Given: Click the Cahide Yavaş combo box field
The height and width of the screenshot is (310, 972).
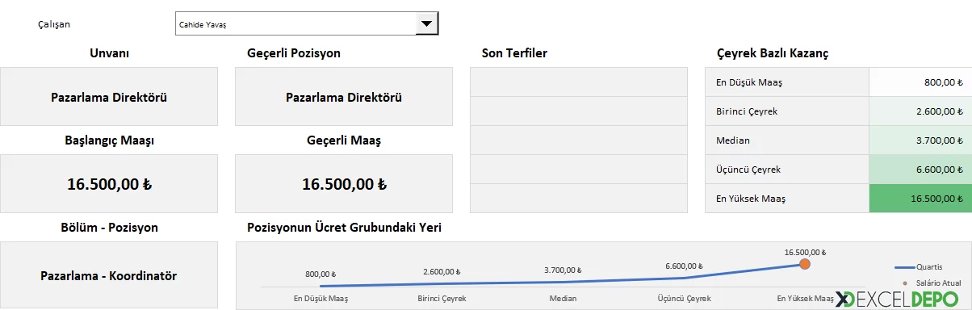Looking at the screenshot, I should pyautogui.click(x=295, y=24).
